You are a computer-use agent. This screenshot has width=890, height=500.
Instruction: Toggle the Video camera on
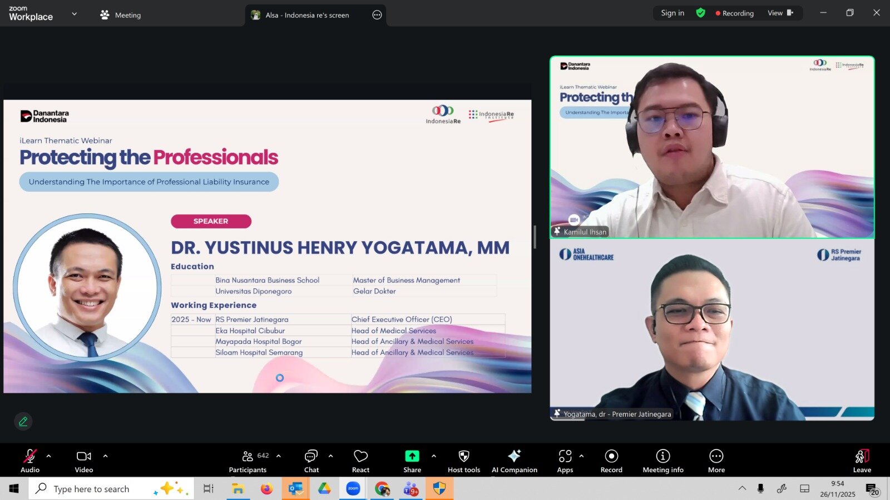pyautogui.click(x=84, y=461)
